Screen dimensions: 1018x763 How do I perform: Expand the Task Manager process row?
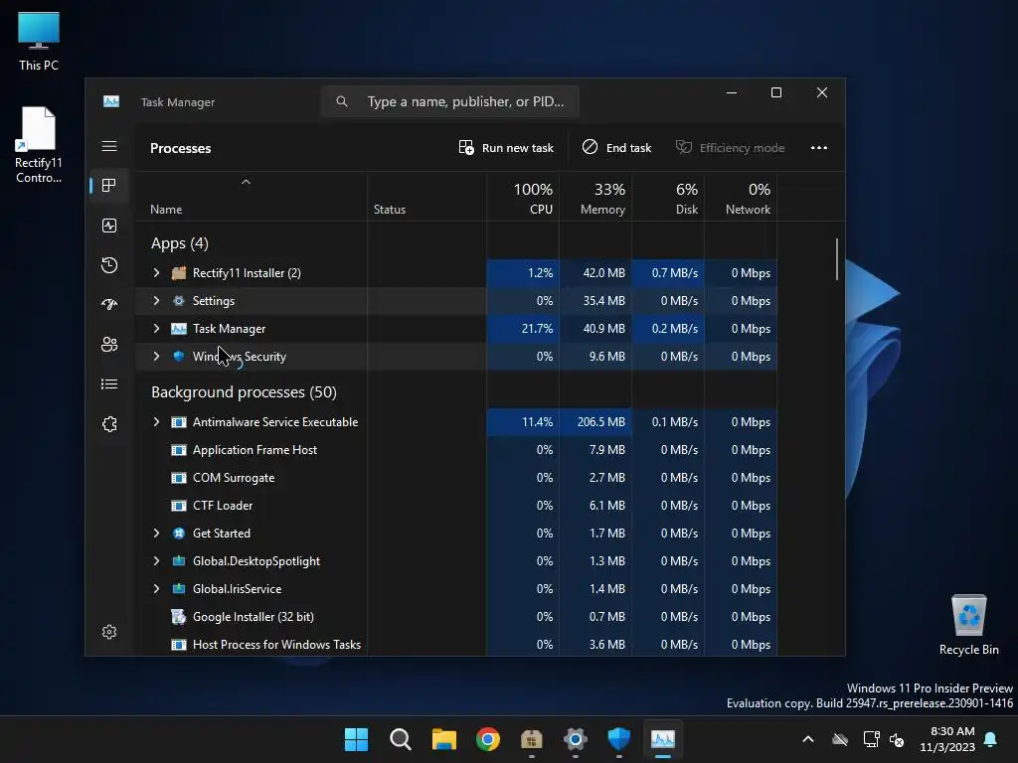pos(156,329)
